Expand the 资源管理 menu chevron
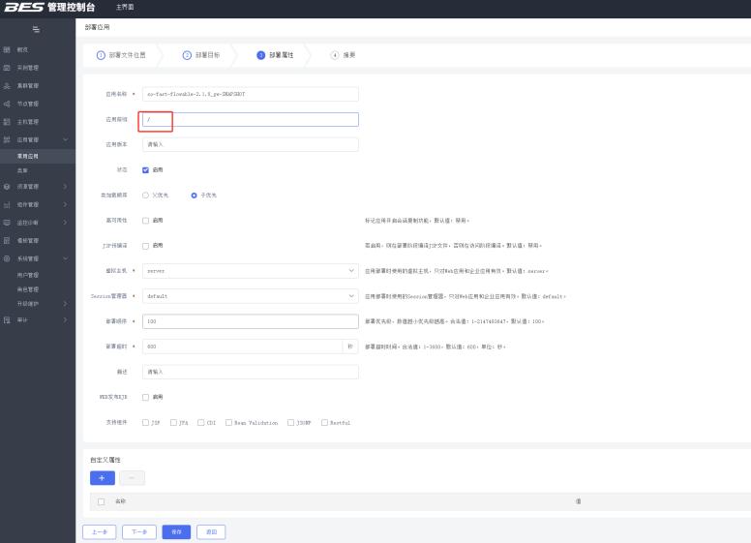This screenshot has height=543, width=751. pyautogui.click(x=66, y=187)
